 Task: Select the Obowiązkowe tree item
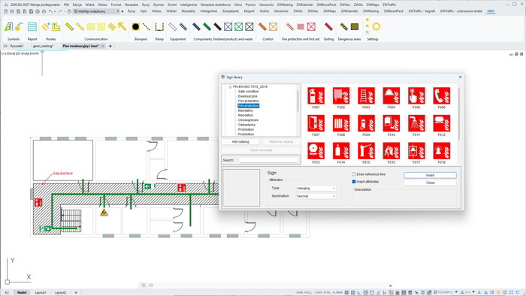coord(248,120)
